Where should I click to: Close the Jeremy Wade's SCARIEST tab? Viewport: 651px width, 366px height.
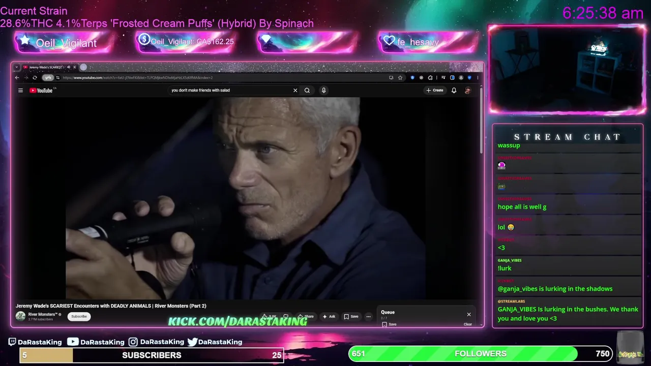(74, 67)
